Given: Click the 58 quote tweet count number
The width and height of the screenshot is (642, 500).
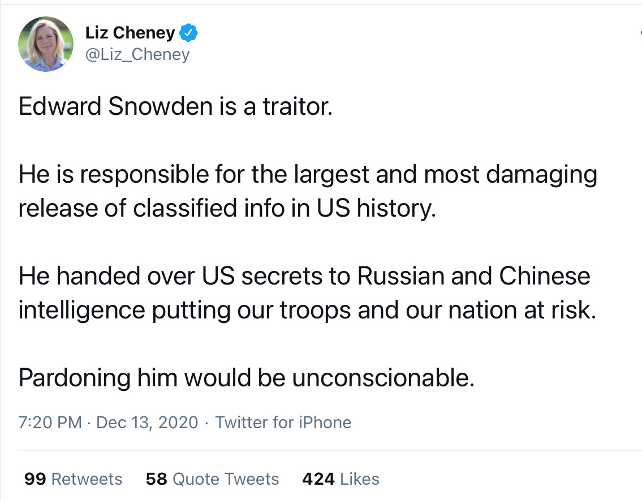Looking at the screenshot, I should (x=157, y=479).
